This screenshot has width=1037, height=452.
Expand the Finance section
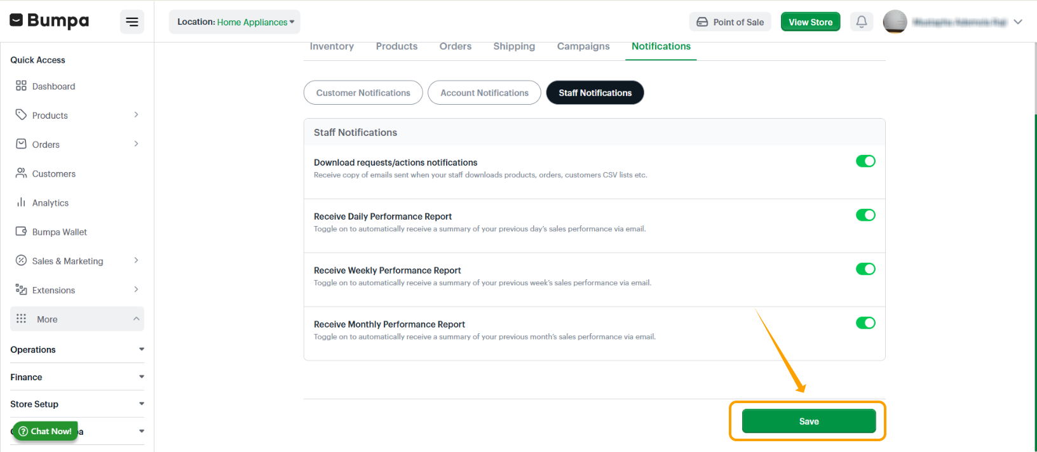(x=77, y=377)
